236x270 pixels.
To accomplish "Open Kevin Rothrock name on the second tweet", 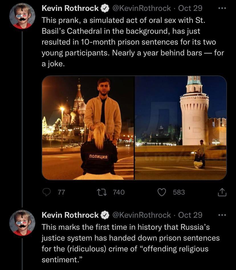I will pos(70,215).
